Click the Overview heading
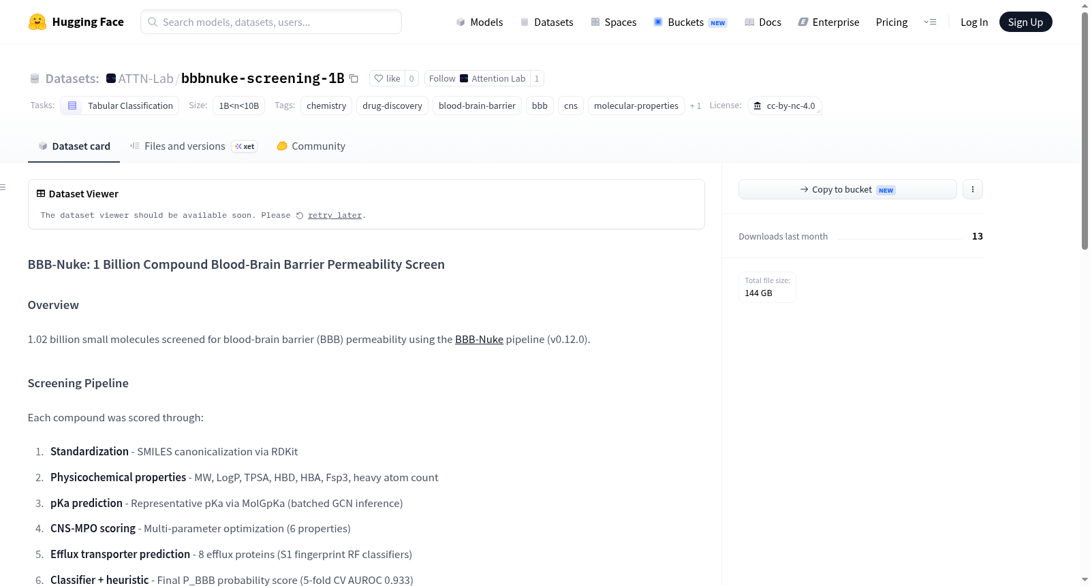 53,305
